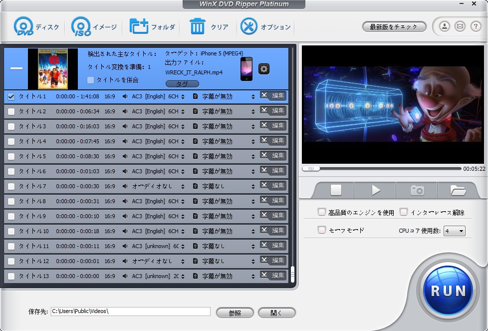Change audio track stepper for タイトル3
Screen dimensions: 488x331
[x=183, y=126]
